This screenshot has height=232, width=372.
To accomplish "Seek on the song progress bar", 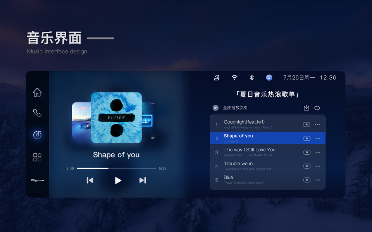I will (x=116, y=169).
